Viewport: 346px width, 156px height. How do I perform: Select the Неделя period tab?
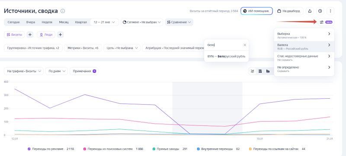coord(47,22)
